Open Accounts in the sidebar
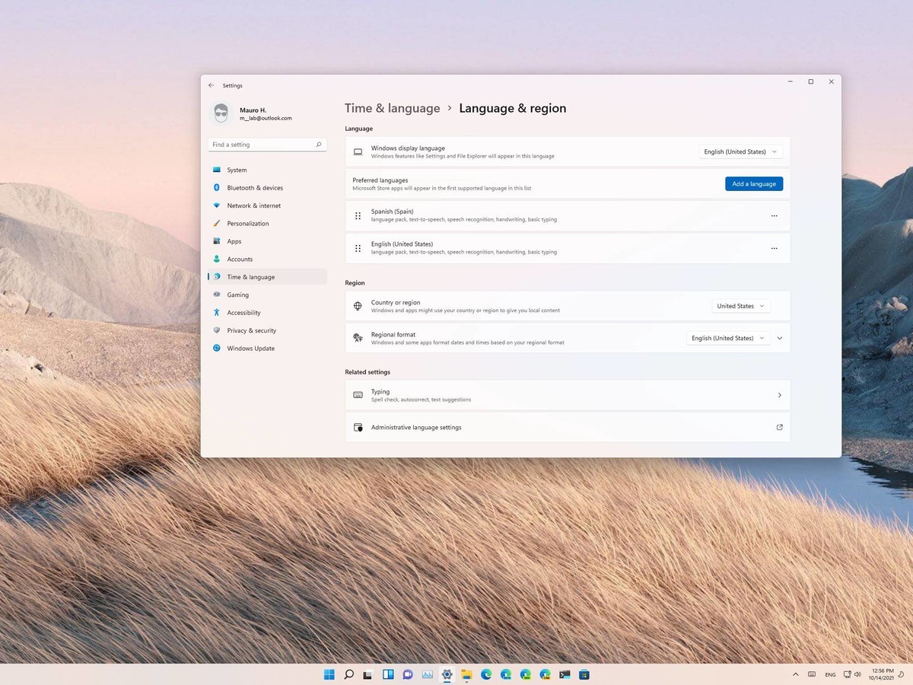 [x=267, y=259]
